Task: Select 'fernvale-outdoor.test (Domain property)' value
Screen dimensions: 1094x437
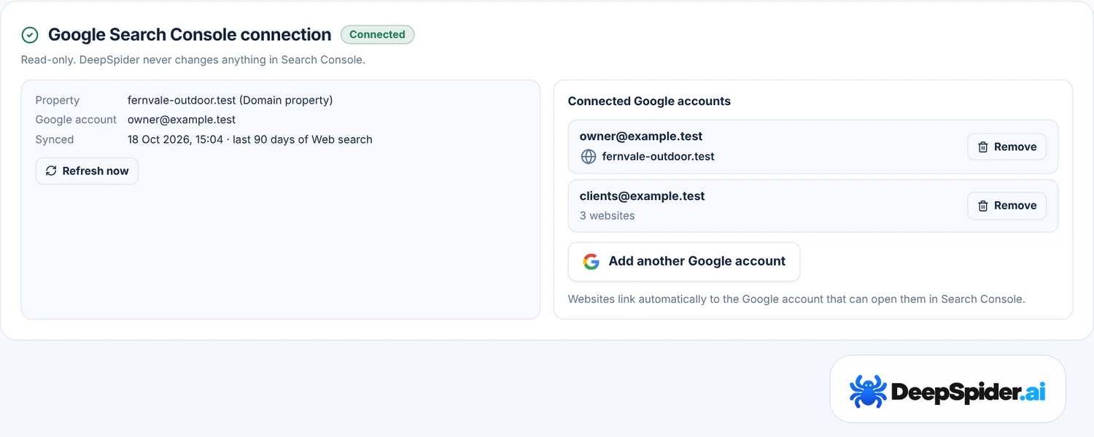Action: [x=230, y=100]
